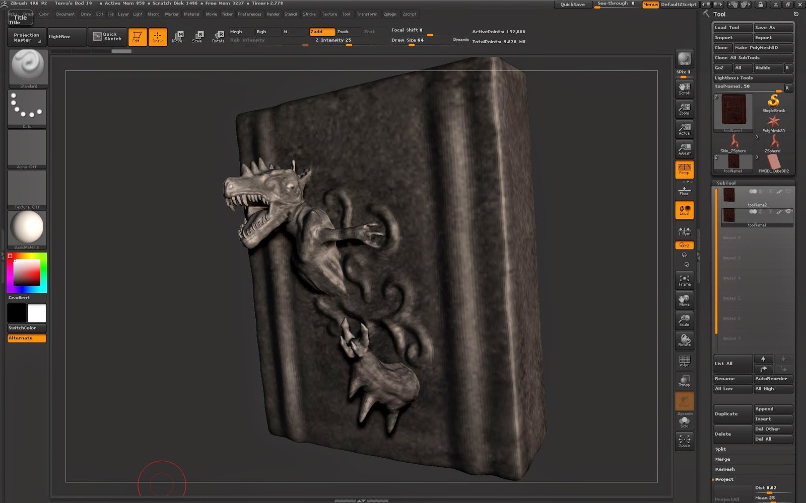Click the Load Tool button
Image resolution: width=806 pixels, height=503 pixels.
732,28
